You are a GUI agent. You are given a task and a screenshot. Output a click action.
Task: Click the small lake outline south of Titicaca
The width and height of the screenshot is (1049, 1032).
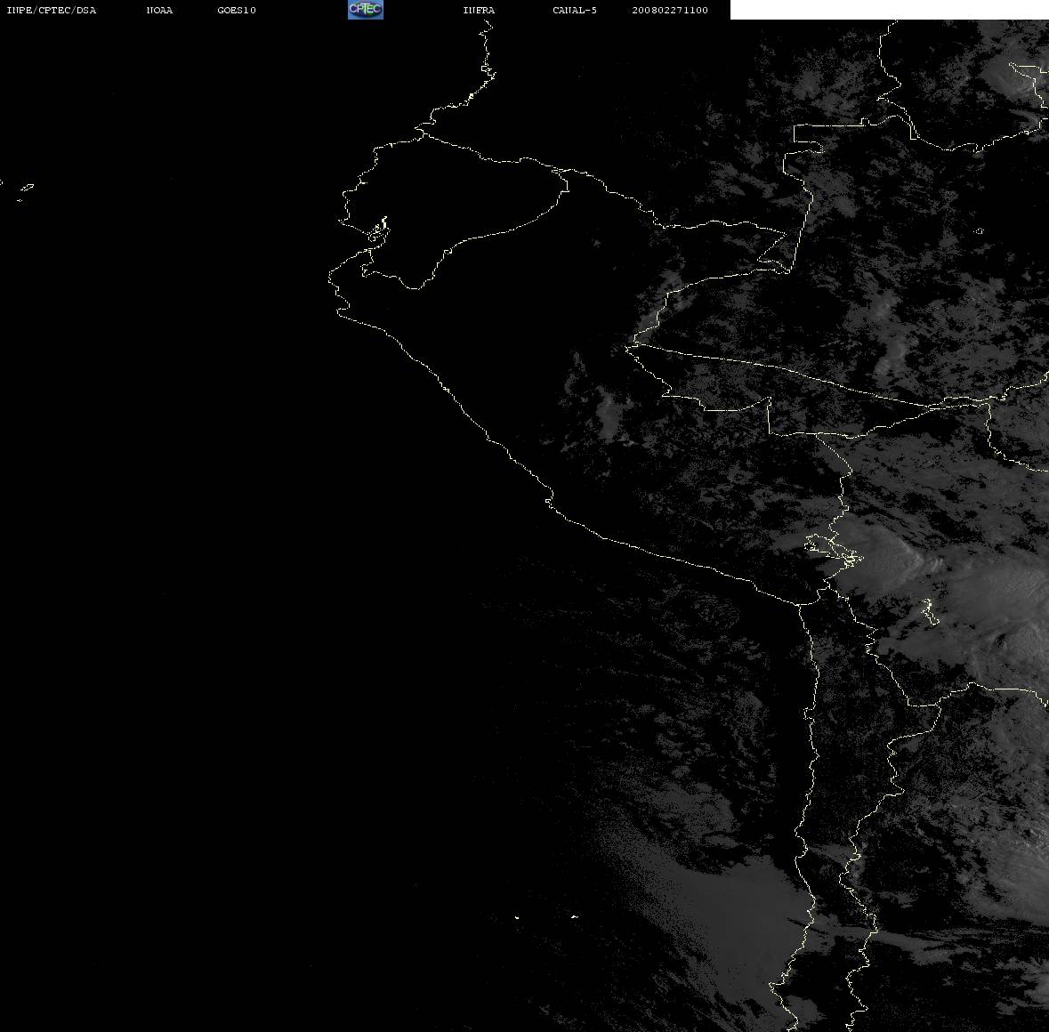coord(927,611)
